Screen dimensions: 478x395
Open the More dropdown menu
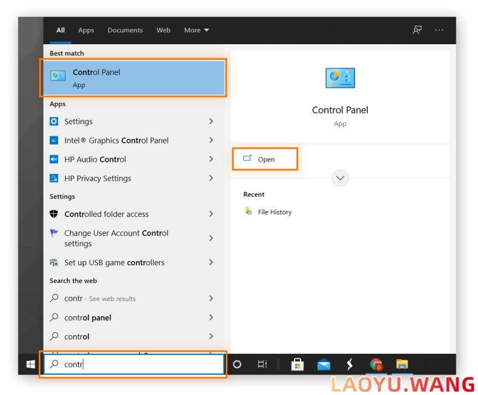click(x=197, y=30)
